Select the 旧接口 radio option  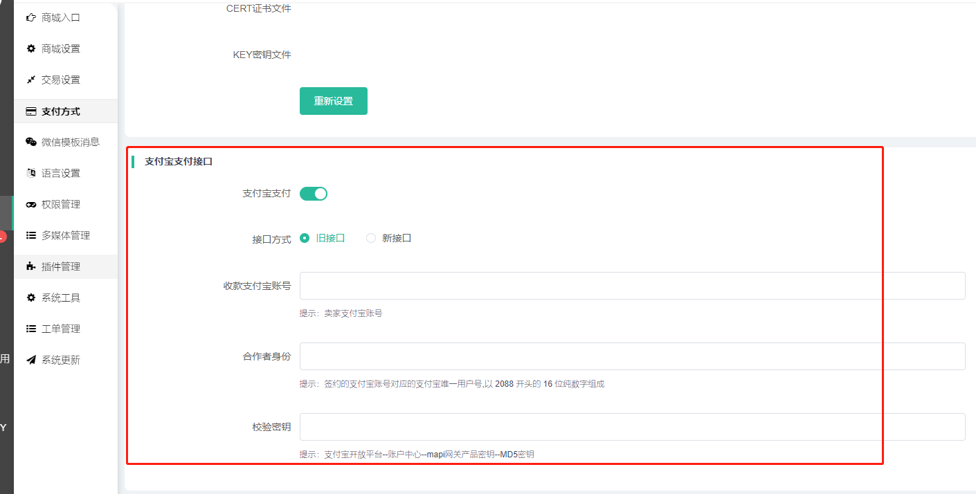click(x=323, y=238)
